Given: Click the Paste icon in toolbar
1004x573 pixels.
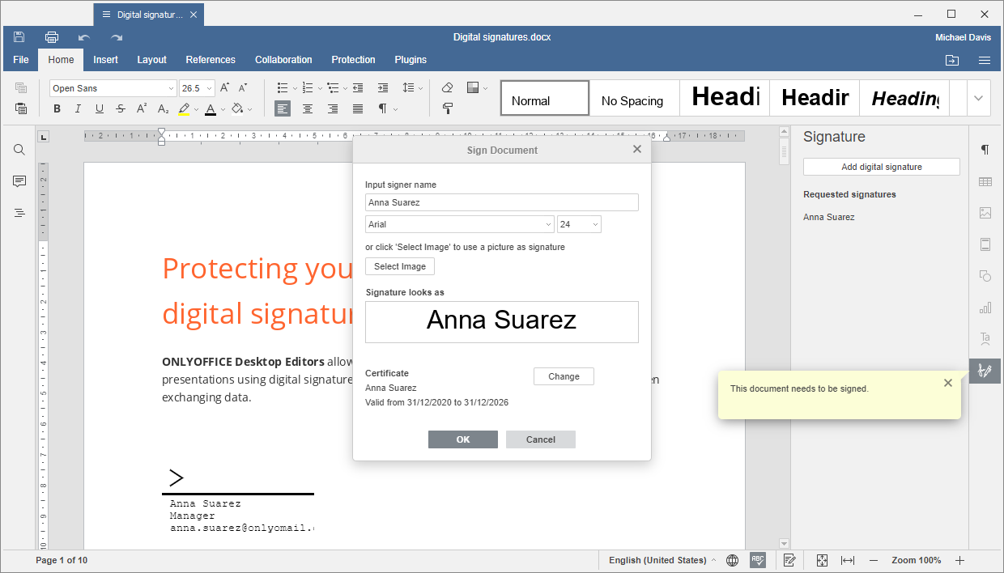Looking at the screenshot, I should pyautogui.click(x=21, y=108).
